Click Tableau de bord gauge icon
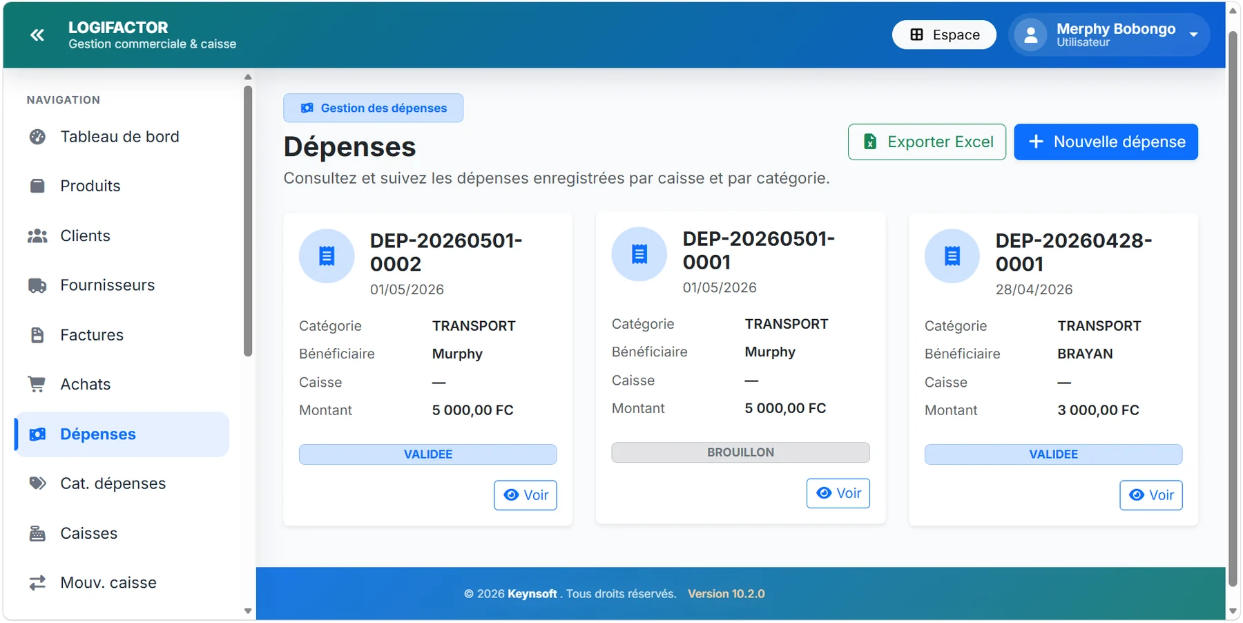 click(37, 137)
